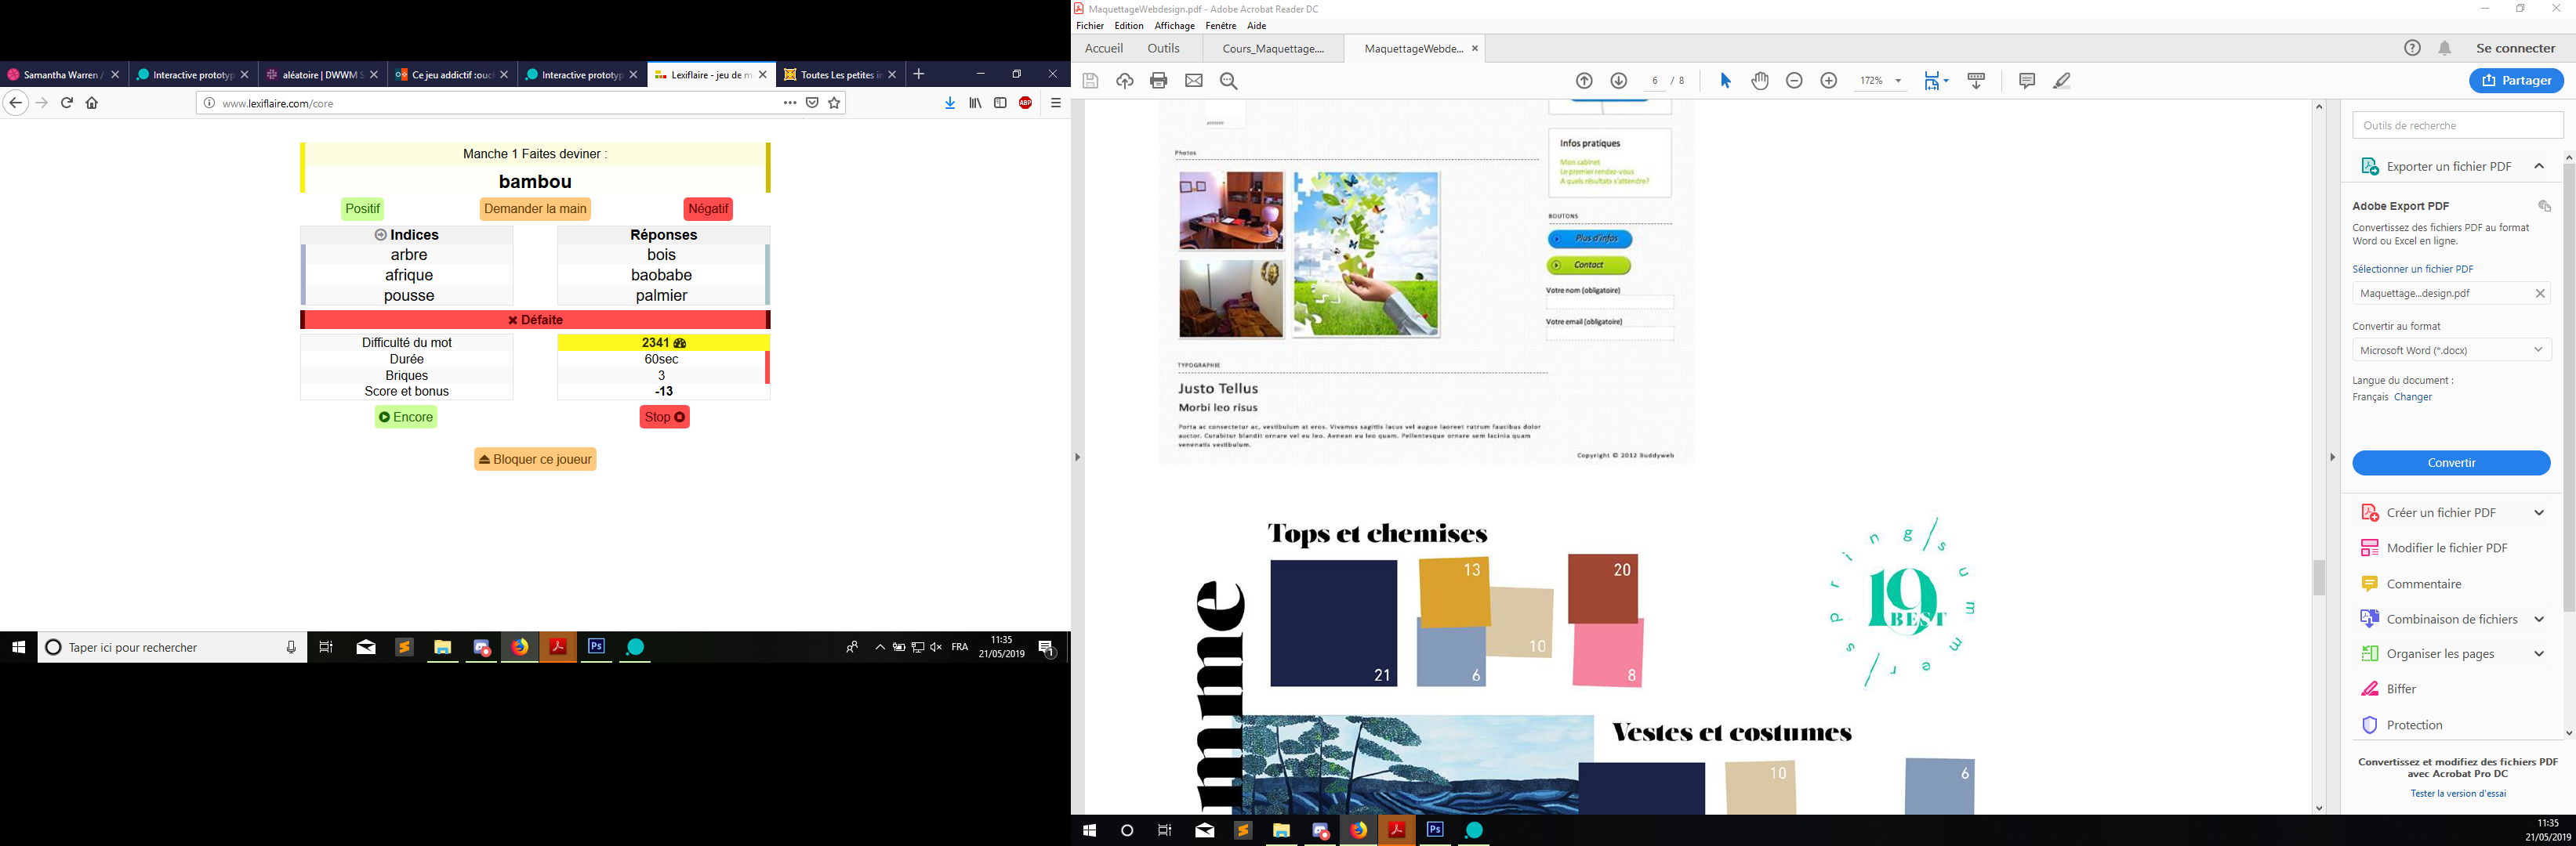Click the zoom out minus icon

coord(1794,81)
